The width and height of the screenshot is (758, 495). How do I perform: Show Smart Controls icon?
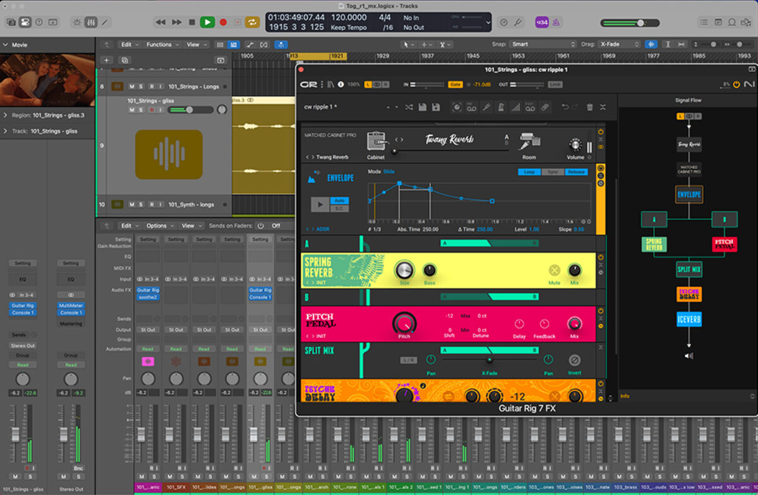77,22
